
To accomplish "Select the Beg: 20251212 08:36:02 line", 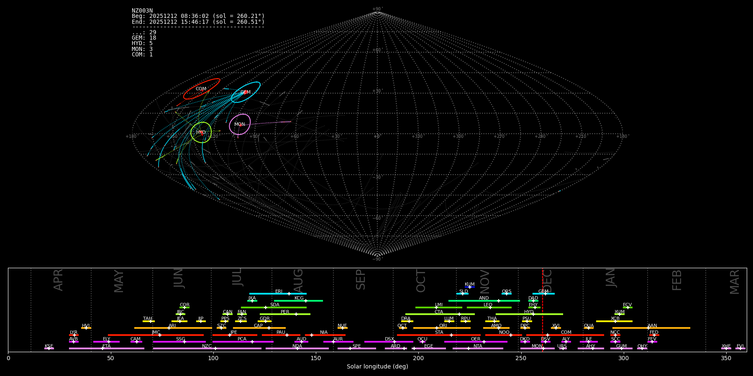I will point(198,16).
